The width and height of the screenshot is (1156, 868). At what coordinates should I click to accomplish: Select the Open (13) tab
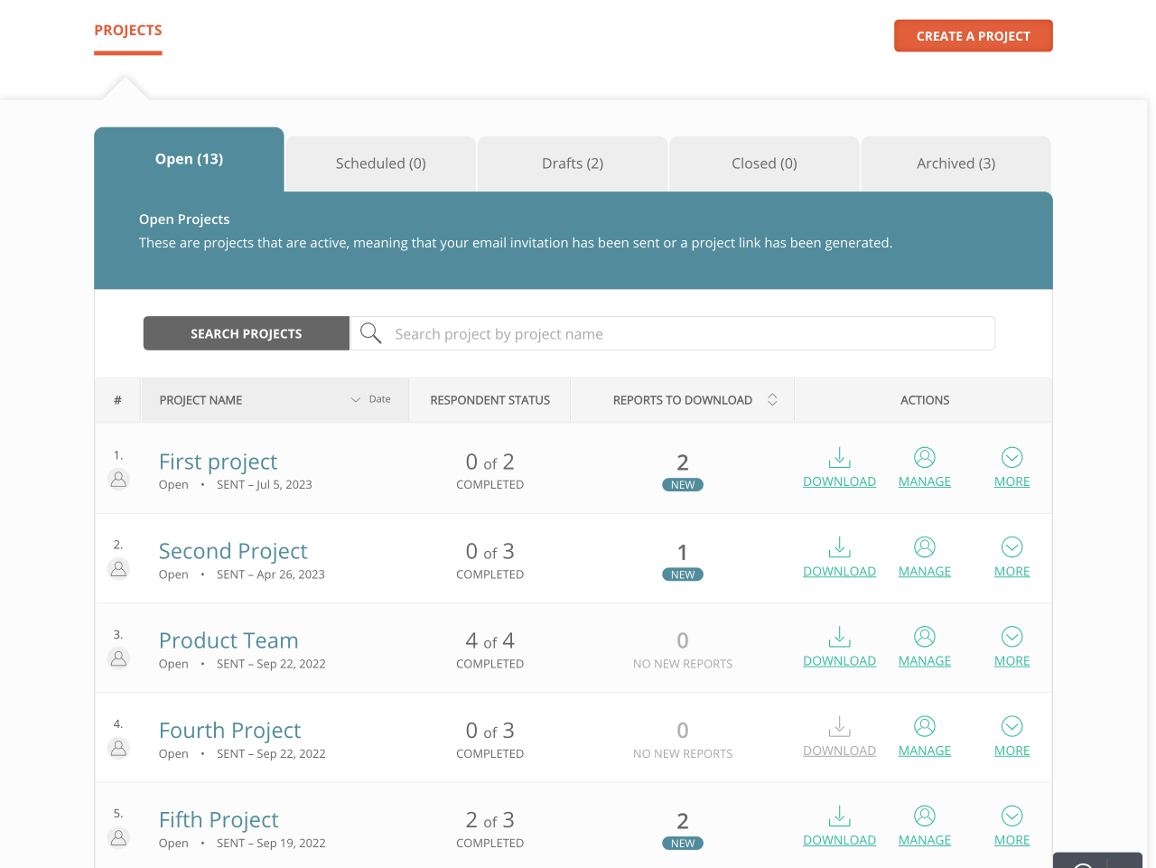(189, 159)
